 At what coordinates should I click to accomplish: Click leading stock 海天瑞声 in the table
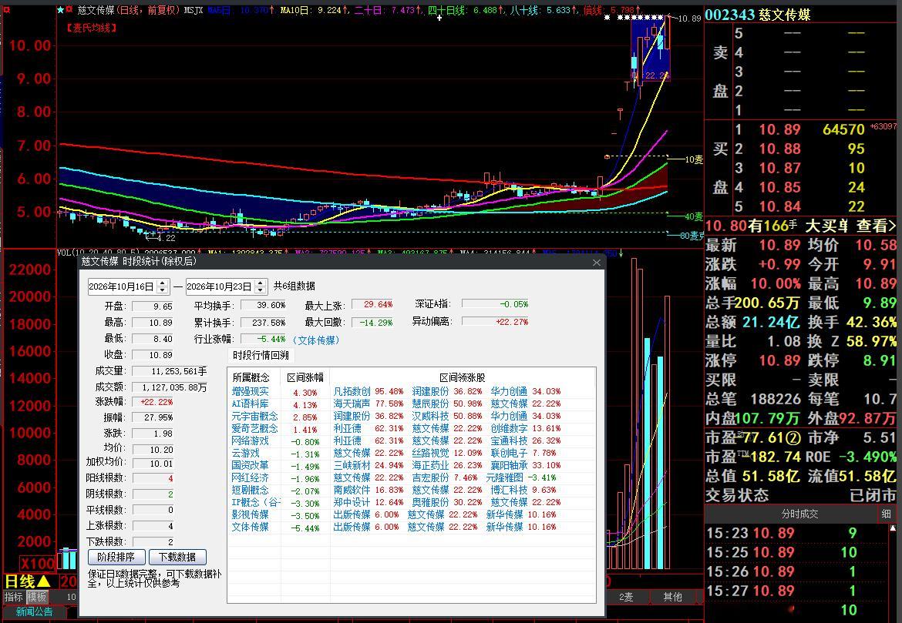click(x=352, y=404)
